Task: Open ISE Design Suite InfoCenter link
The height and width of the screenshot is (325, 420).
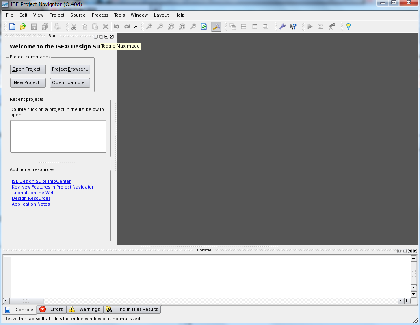Action: pos(41,181)
